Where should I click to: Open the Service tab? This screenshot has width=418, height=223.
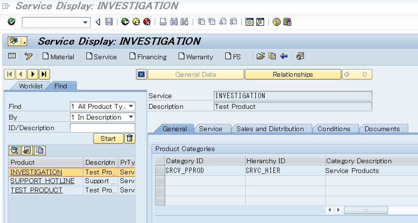point(211,129)
